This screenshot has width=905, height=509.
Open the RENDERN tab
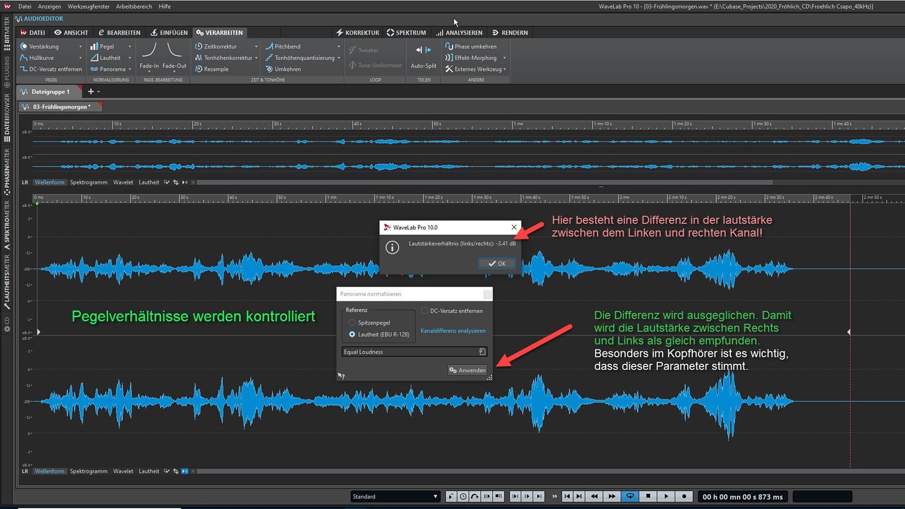[510, 33]
